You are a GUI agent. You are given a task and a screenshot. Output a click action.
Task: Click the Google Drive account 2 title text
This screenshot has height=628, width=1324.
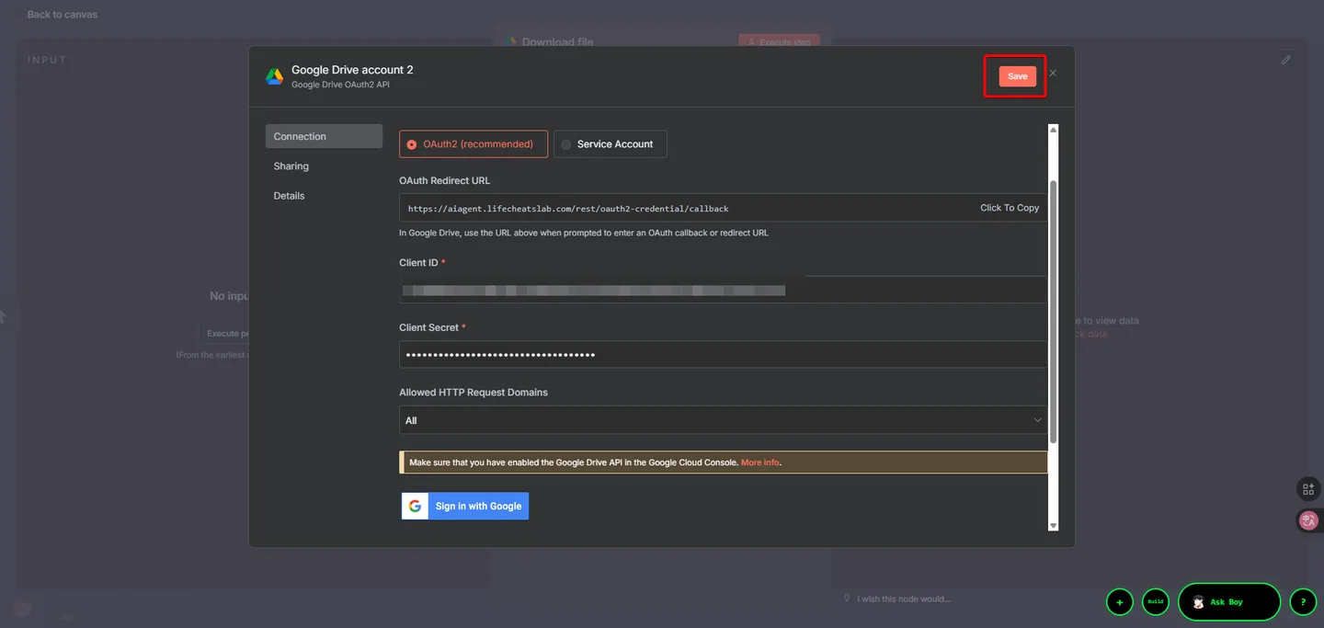tap(352, 70)
